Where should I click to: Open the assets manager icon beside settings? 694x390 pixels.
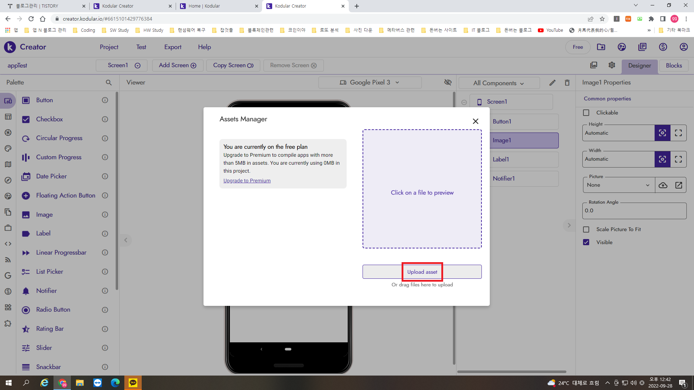[x=594, y=65]
